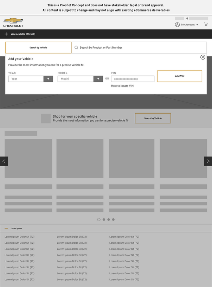
Task: Click the My Account user avatar icon
Action: point(177,25)
